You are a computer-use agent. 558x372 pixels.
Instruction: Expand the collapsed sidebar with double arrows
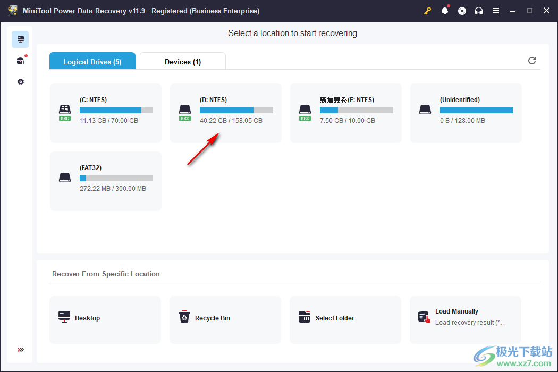click(x=20, y=350)
